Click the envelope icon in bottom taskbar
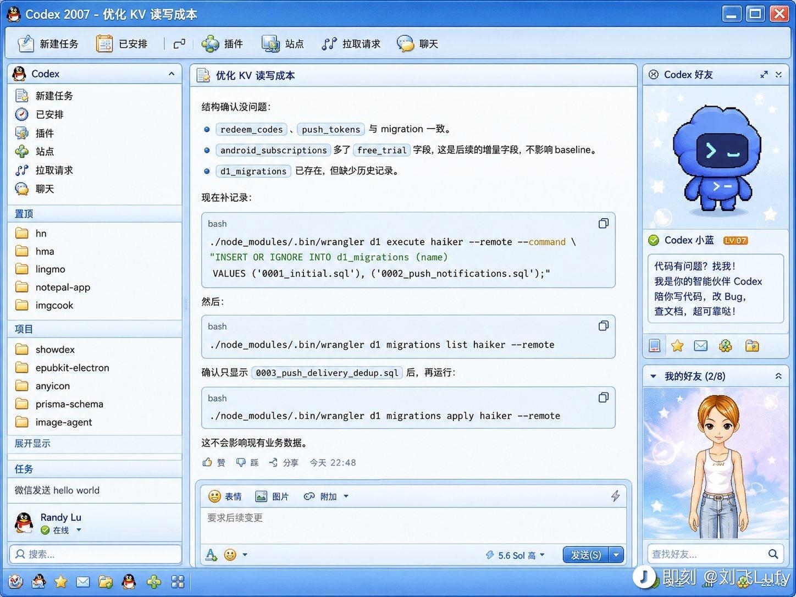The height and width of the screenshot is (597, 796). click(83, 582)
